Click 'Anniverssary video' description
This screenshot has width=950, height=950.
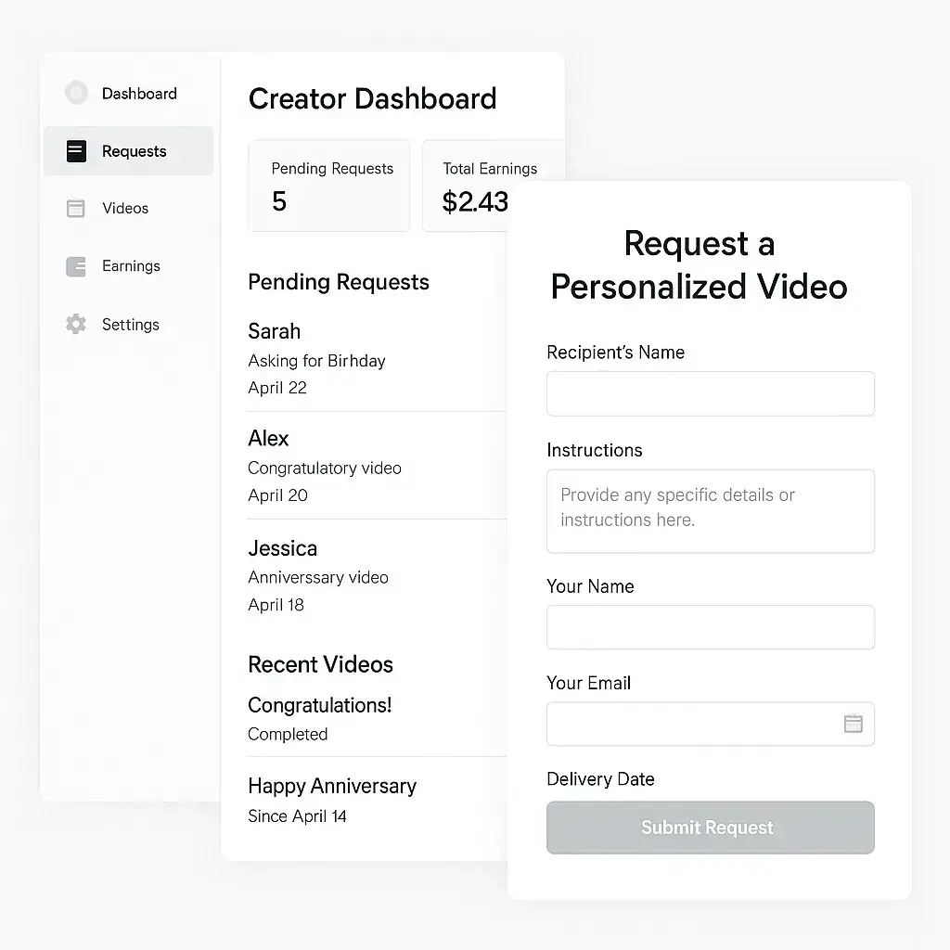click(x=318, y=577)
